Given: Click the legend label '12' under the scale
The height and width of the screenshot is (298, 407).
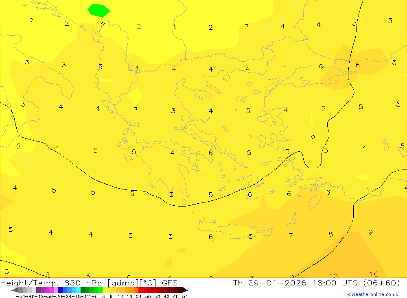Looking at the screenshot, I should [x=120, y=296].
